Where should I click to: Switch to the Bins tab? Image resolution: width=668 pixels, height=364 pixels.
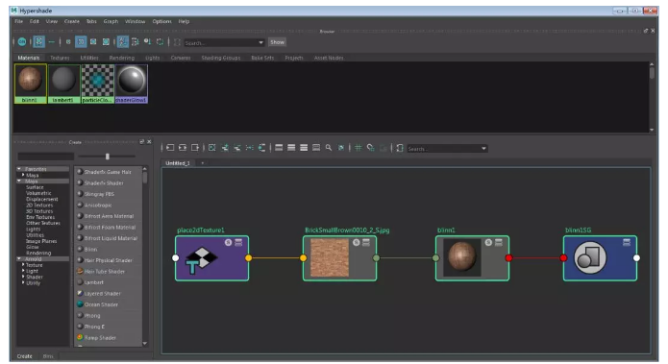coord(48,356)
